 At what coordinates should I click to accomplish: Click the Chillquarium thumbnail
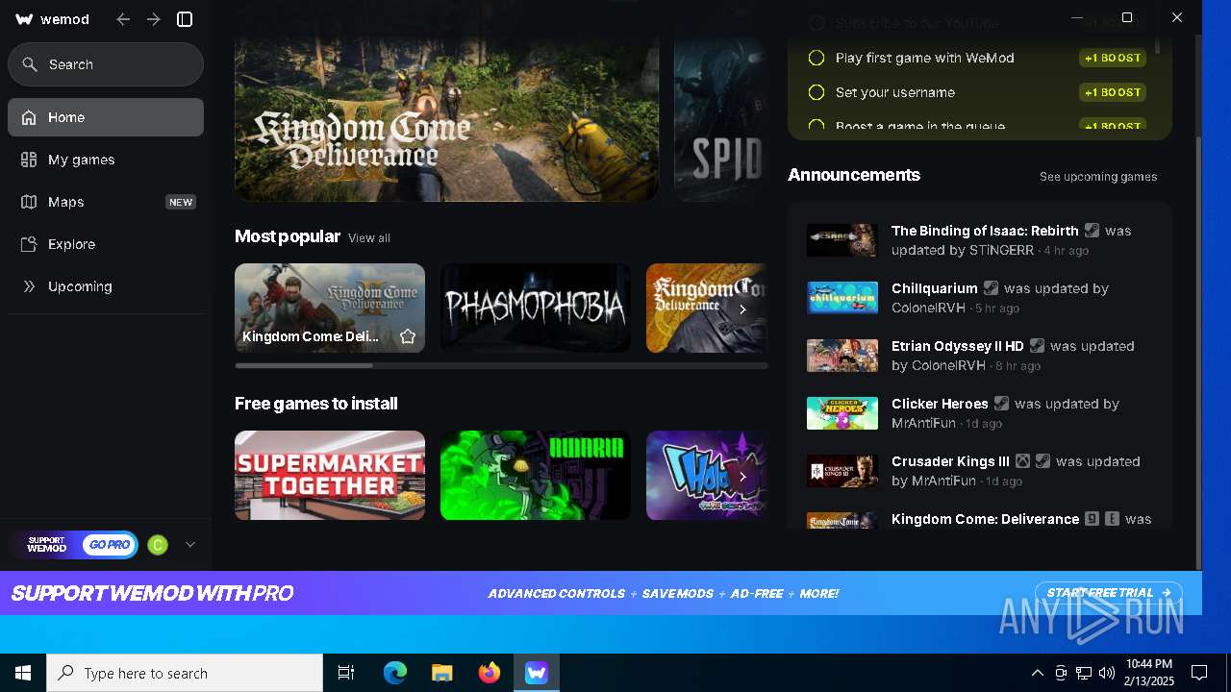842,298
